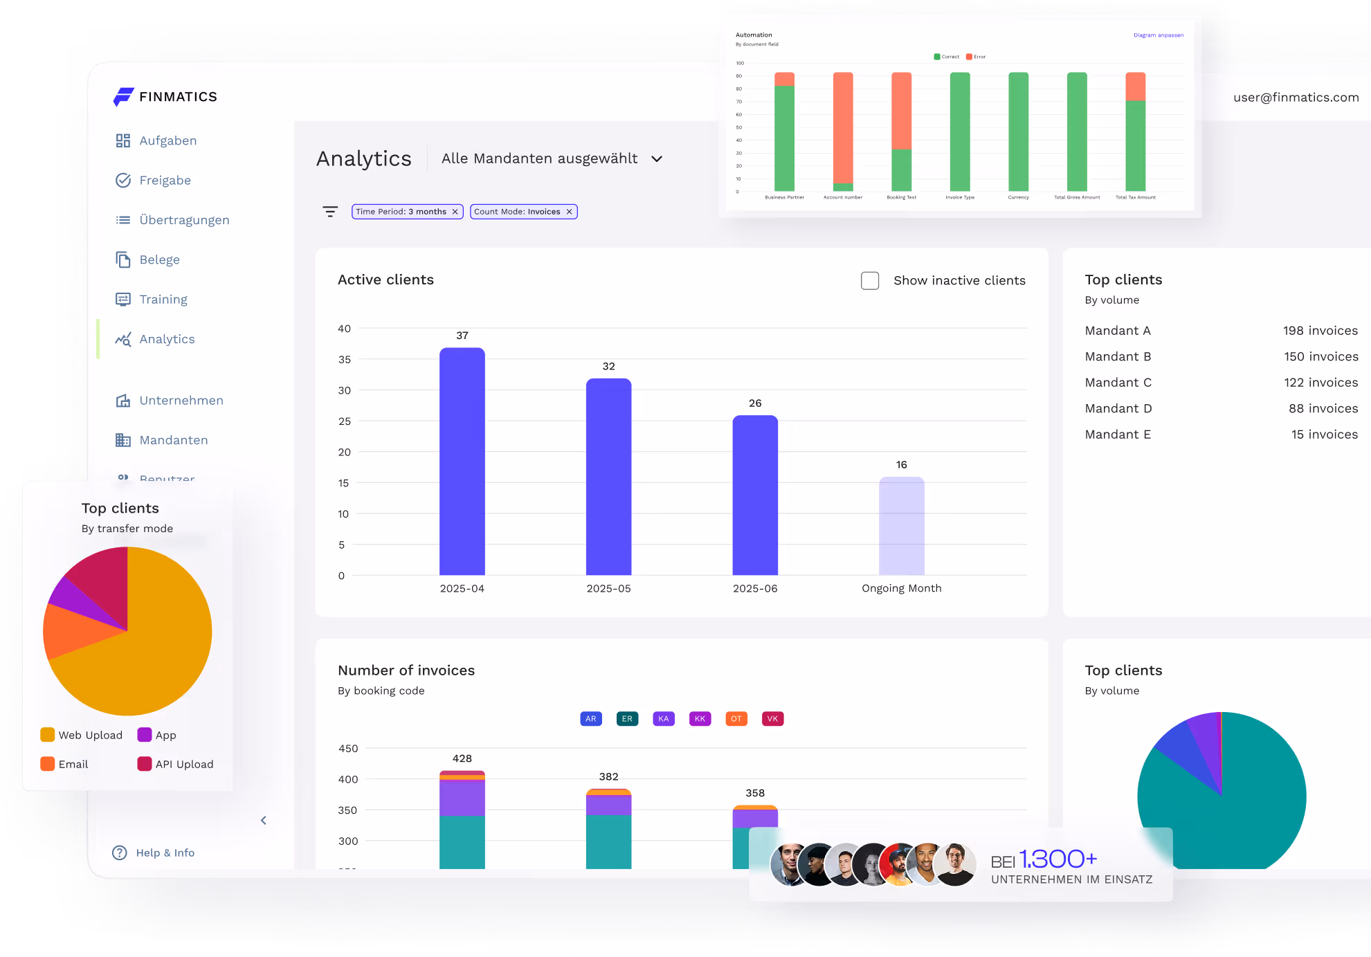Toggle the ER booking code legend
Screen dimensions: 1371x957
coord(627,719)
